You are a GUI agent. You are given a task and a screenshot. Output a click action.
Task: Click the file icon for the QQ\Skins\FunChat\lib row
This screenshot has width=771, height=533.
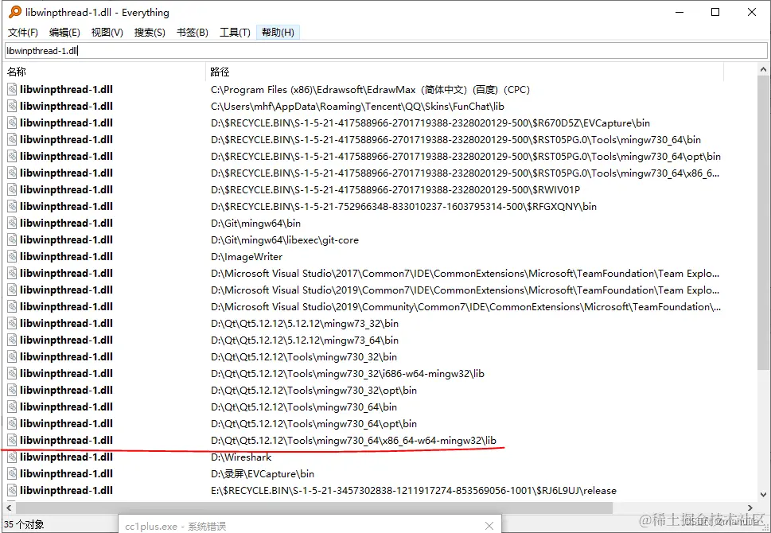12,107
